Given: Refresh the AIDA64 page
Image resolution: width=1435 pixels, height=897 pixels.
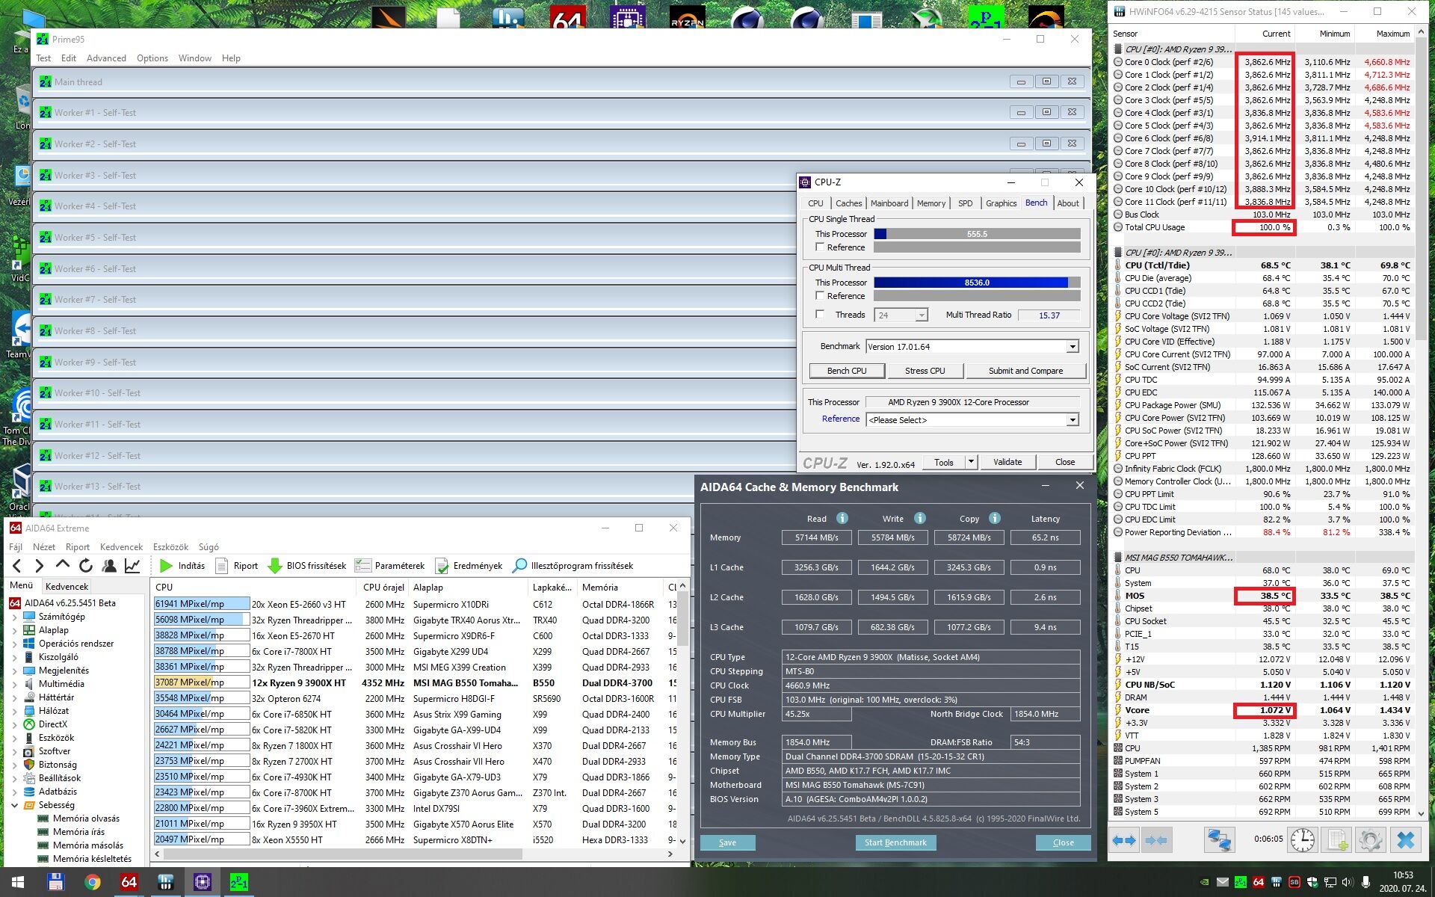Looking at the screenshot, I should click(x=86, y=566).
